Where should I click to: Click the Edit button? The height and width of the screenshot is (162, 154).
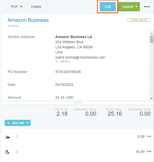tap(108, 7)
